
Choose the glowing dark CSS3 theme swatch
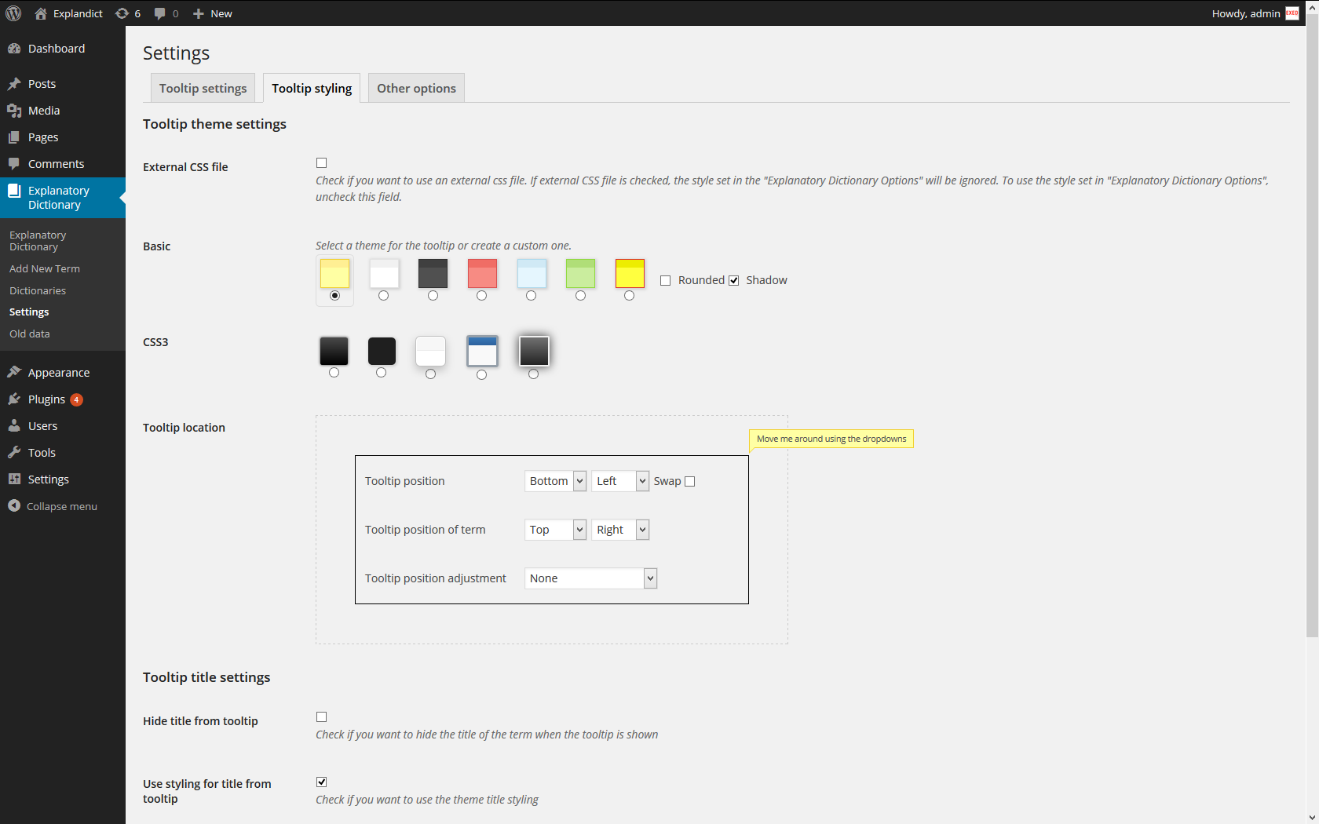tap(534, 351)
